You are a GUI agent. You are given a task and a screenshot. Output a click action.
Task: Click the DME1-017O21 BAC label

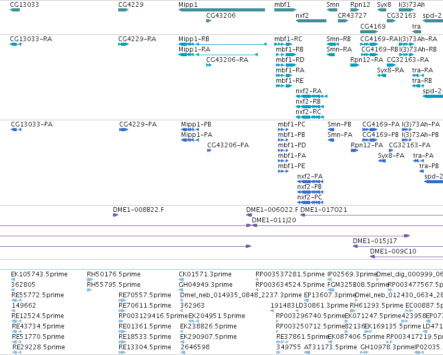pos(324,210)
